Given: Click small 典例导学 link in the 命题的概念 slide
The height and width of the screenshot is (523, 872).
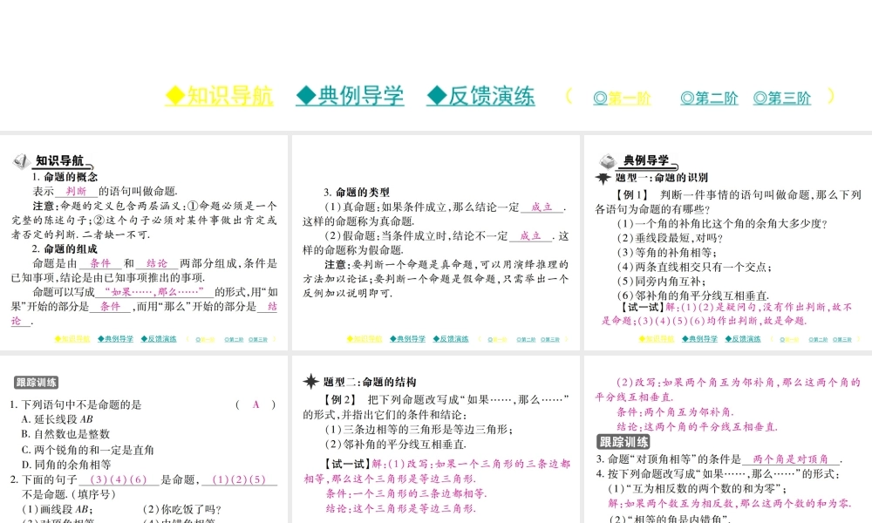Looking at the screenshot, I should pyautogui.click(x=116, y=339).
